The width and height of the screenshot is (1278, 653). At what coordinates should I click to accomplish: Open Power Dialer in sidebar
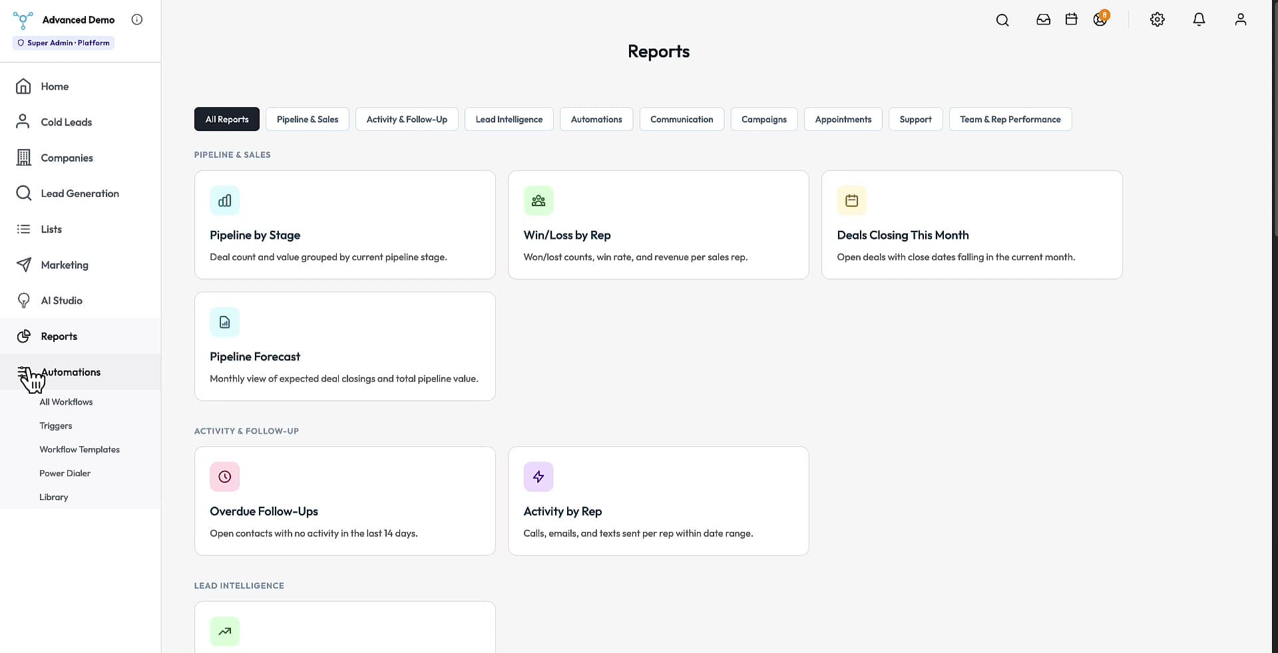click(65, 473)
